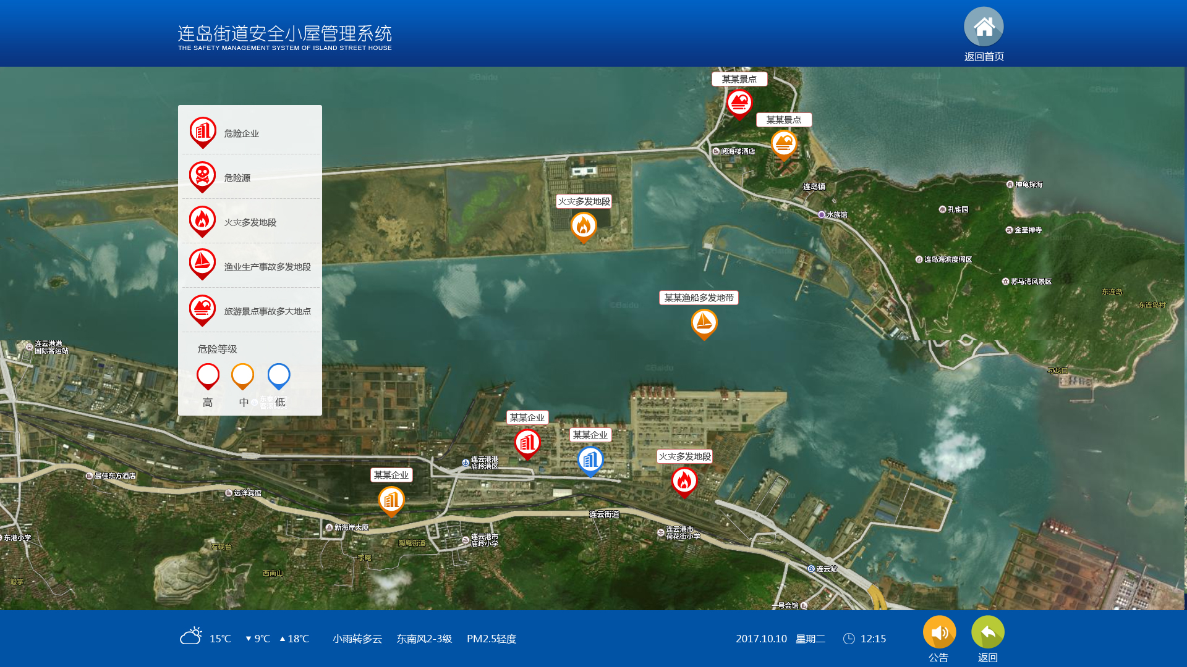Screen dimensions: 1187x667
Task: Choose 旅游景点事故多大地点 legend entry
Action: coord(266,311)
